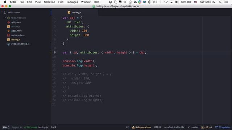Click the JS icon beside bundle.js
Viewport: 232px width, 130px height.
tap(8, 26)
